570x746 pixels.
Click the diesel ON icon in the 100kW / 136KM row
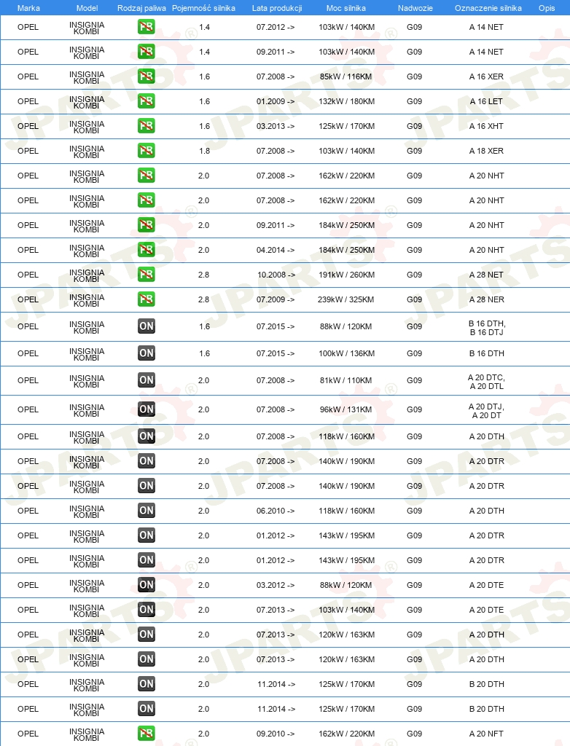coord(147,353)
